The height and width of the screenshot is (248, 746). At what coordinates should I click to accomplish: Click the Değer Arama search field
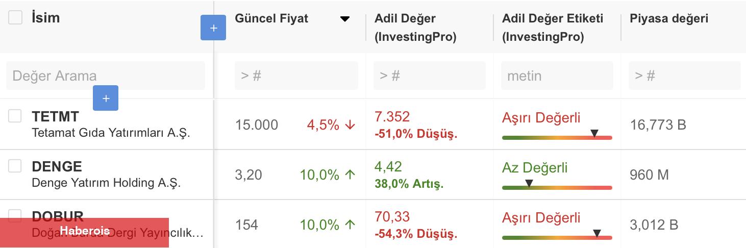point(106,76)
